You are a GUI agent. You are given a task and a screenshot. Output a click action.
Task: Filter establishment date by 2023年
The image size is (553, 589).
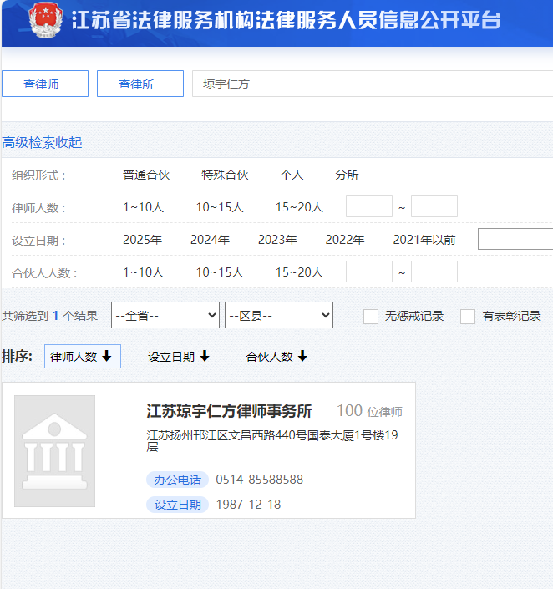[277, 240]
